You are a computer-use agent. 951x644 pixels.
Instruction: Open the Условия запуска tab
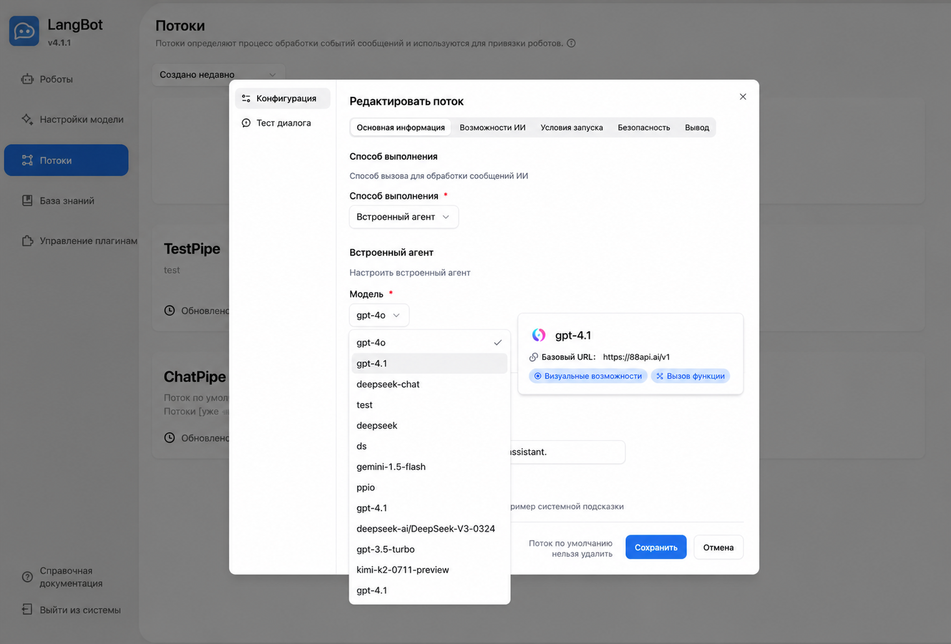pyautogui.click(x=572, y=127)
